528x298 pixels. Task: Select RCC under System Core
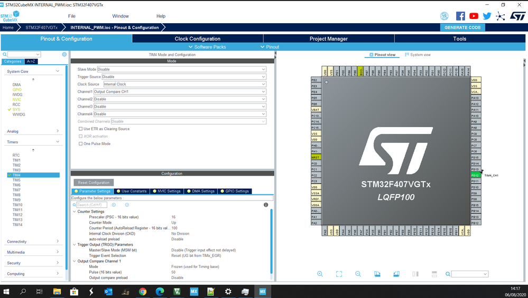point(16,104)
